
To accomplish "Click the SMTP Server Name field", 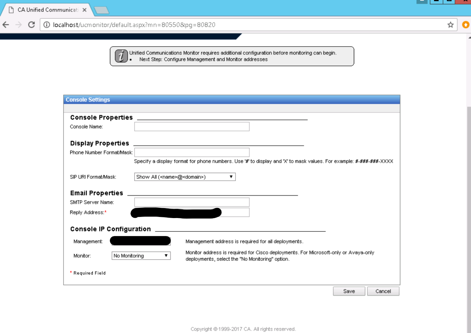I will coord(192,202).
